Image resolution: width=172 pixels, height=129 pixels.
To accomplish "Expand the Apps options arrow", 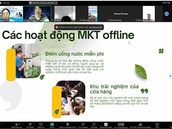I will click(97, 124).
